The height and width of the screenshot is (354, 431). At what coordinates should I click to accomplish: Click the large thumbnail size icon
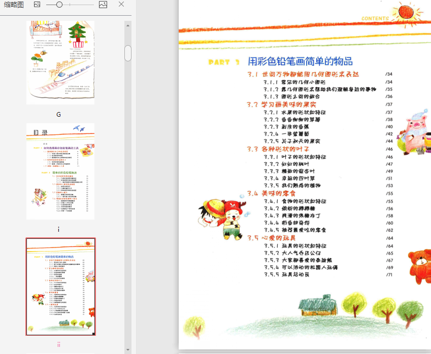(x=103, y=5)
